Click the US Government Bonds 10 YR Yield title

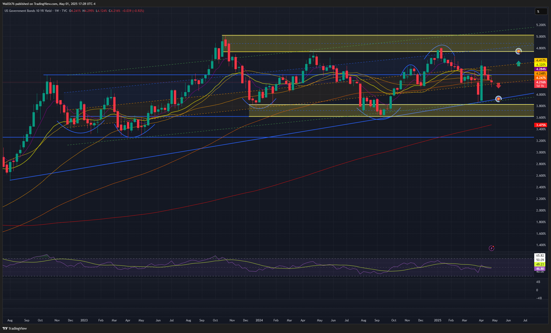[28, 11]
